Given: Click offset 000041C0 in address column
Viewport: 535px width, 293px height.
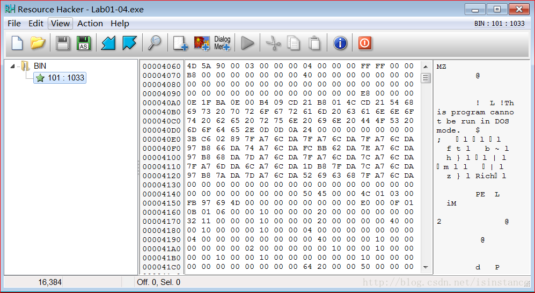Looking at the screenshot, I should [162, 267].
